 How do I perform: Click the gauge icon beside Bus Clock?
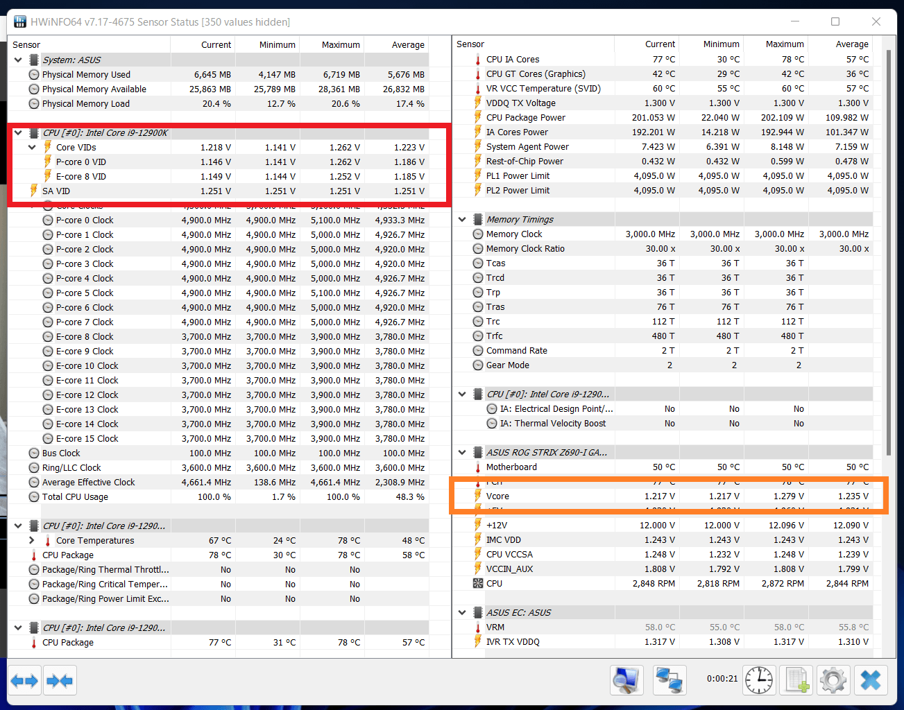click(34, 453)
